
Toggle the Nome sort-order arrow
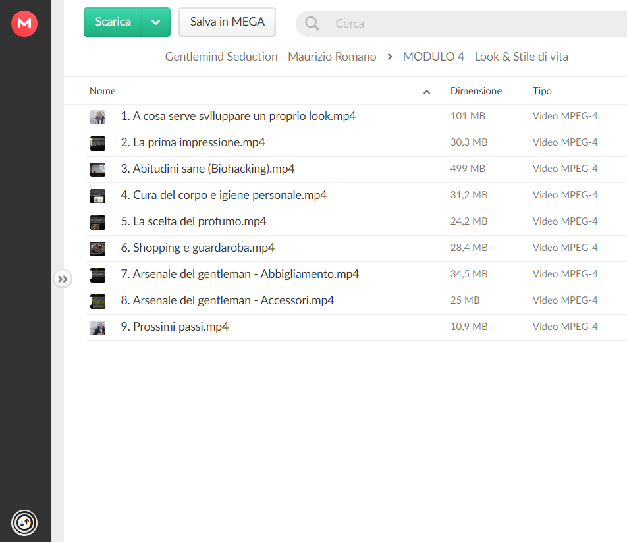427,92
